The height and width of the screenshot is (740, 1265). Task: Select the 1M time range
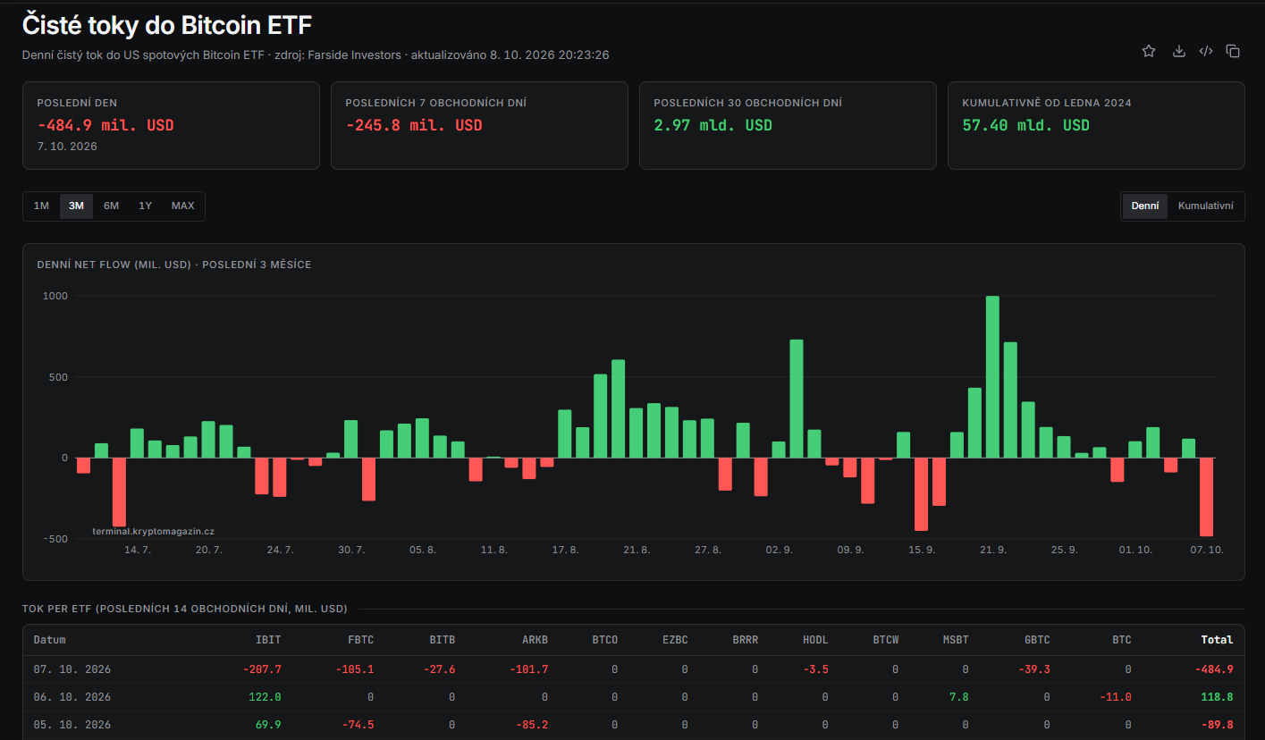click(x=41, y=206)
